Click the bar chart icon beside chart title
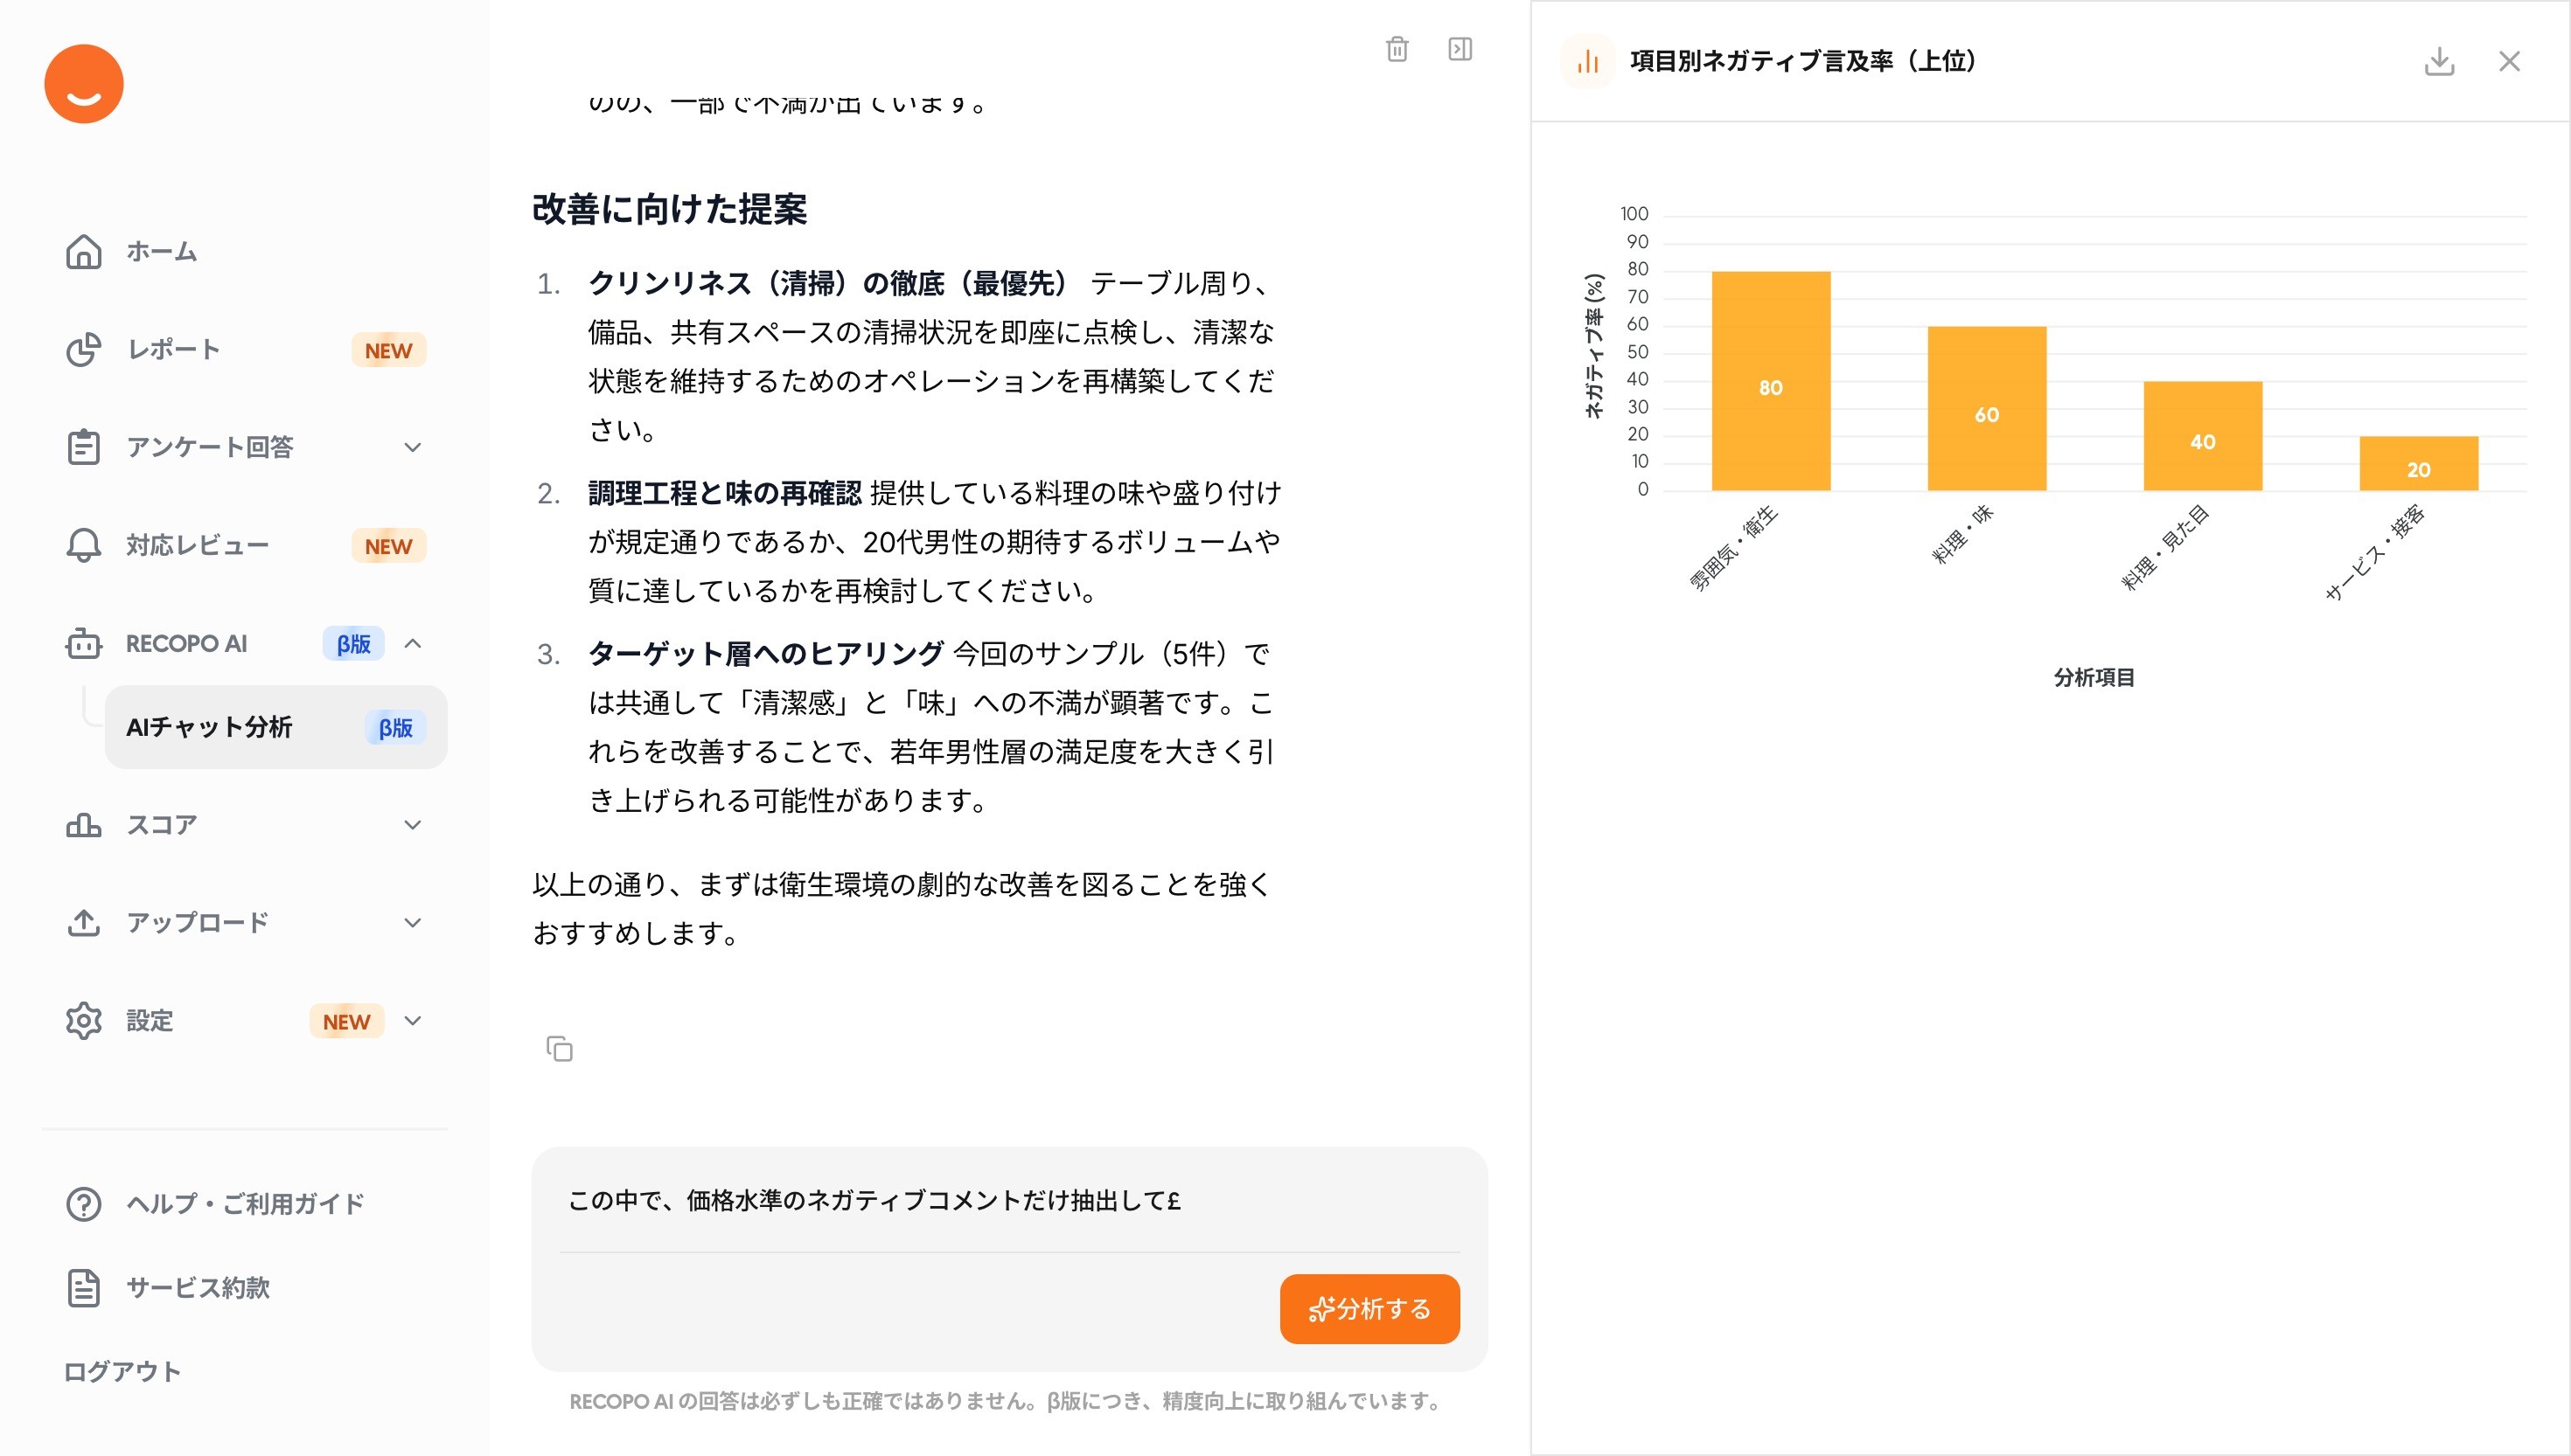The width and height of the screenshot is (2571, 1456). click(x=1587, y=62)
